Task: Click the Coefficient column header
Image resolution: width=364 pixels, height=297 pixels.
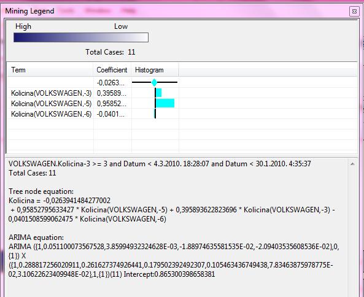Action: [112, 70]
